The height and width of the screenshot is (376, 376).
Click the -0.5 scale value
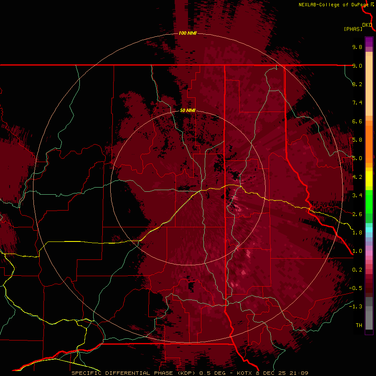356,288
